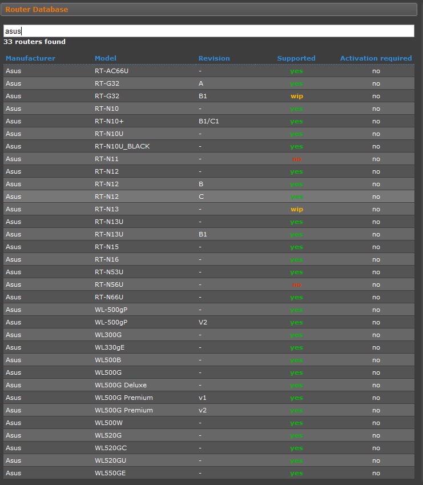Image resolution: width=423 pixels, height=485 pixels.
Task: Click revision C in the RT-N12 row
Action: pyautogui.click(x=201, y=197)
